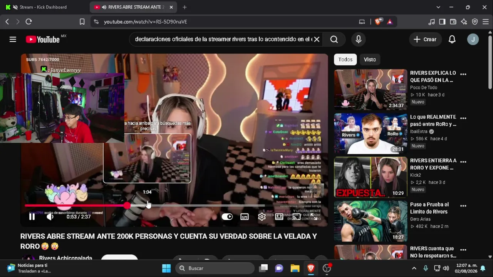
Task: Open more options for Puse a Prueba video
Action: coord(463,205)
